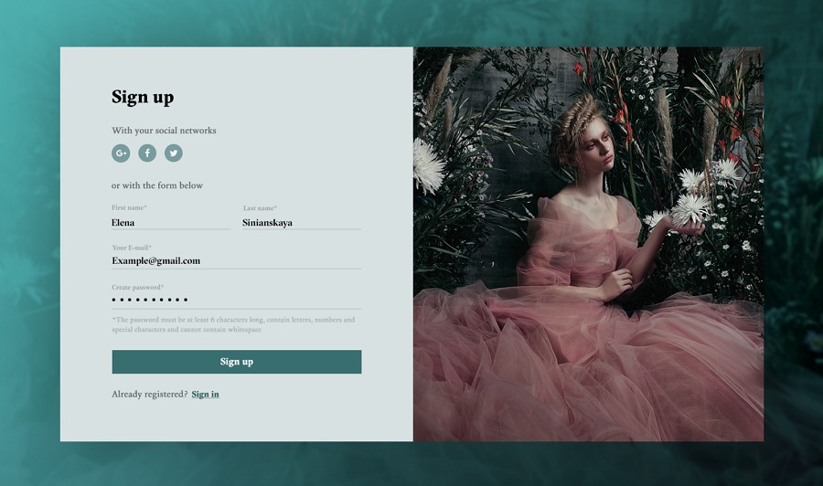823x486 pixels.
Task: Click the 'Sign up' heading text
Action: tap(143, 98)
